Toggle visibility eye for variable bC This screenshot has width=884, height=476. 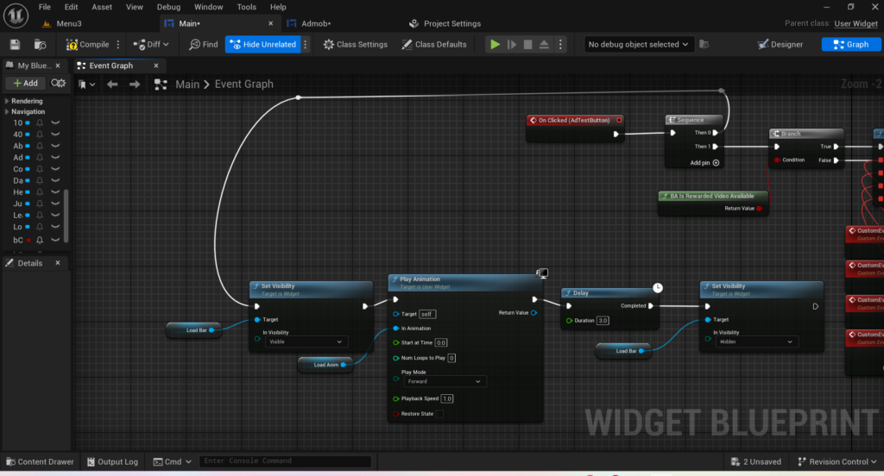55,240
